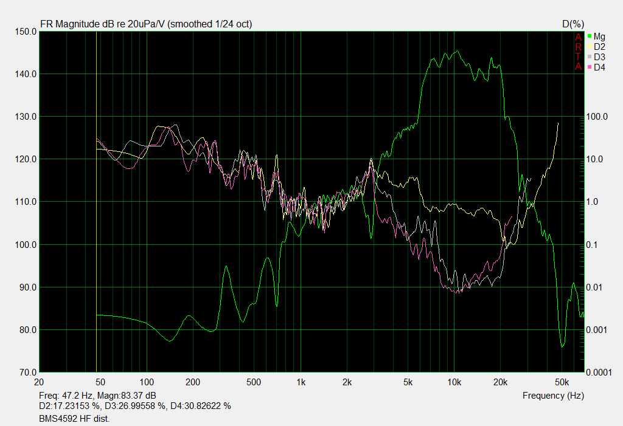Screen dimensions: 623x426
Task: Select the Mg legend label
Action: 599,36
